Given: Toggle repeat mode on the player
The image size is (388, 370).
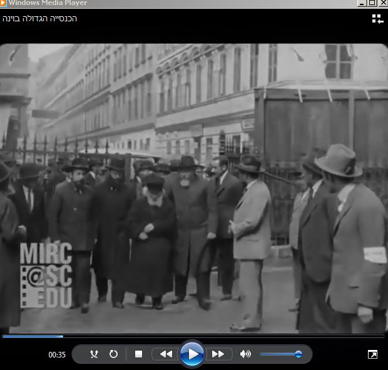Looking at the screenshot, I should 113,354.
